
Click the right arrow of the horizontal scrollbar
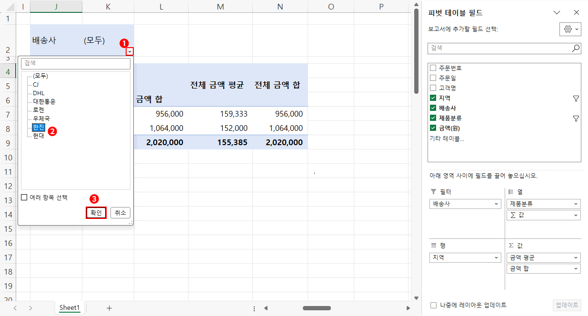[x=408, y=308]
